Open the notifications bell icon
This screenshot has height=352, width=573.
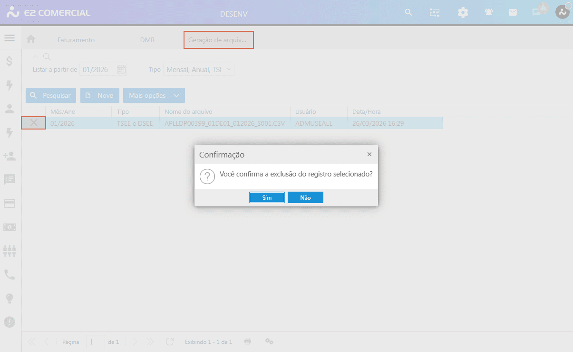(x=489, y=13)
